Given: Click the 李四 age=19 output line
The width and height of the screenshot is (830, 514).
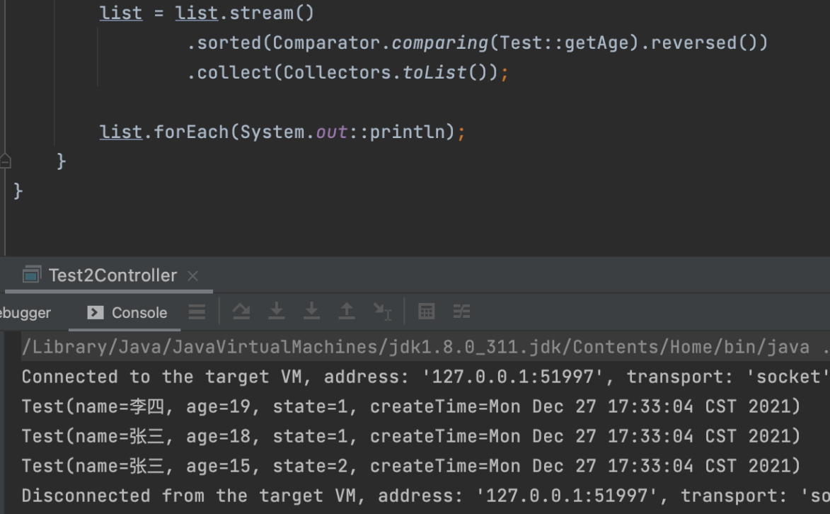Looking at the screenshot, I should (x=410, y=406).
